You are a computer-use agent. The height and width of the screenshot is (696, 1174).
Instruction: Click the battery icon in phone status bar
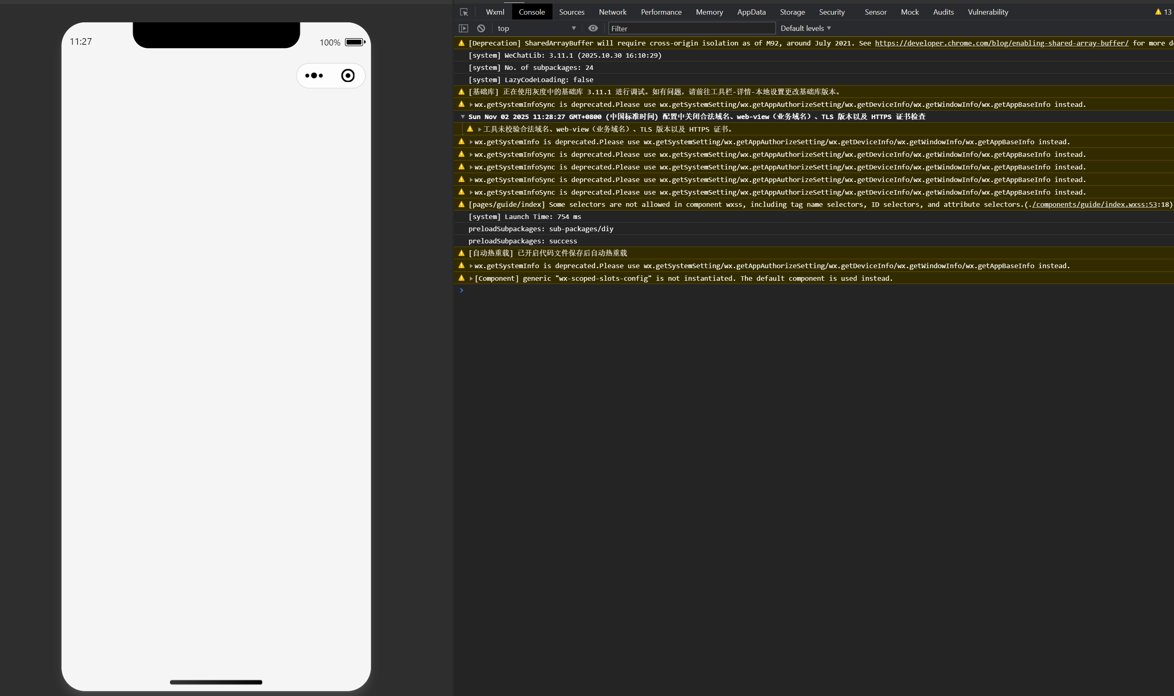354,42
